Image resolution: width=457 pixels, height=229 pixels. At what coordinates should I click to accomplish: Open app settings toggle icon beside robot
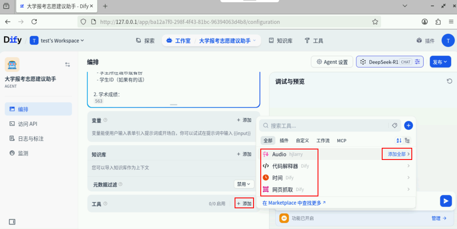pyautogui.click(x=67, y=64)
